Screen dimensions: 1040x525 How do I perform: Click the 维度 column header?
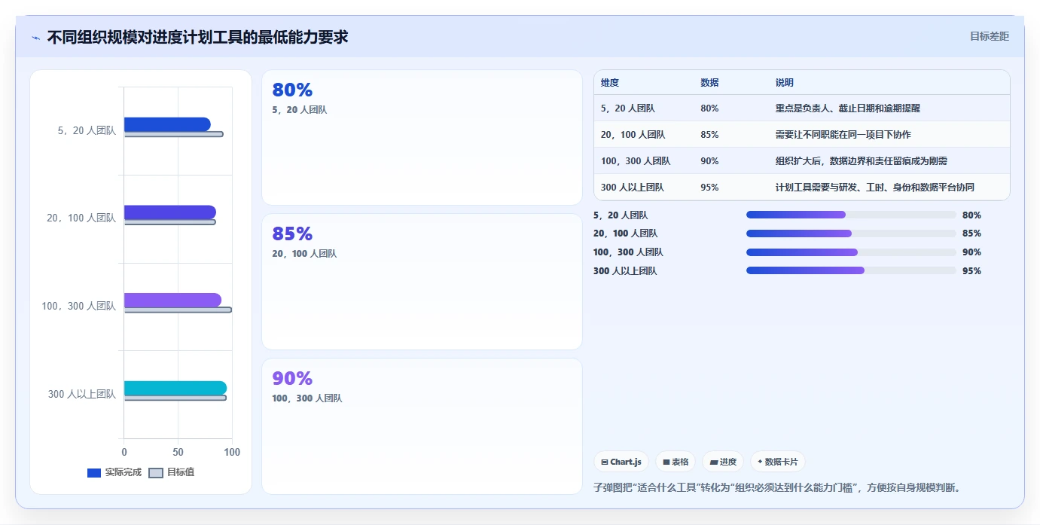tap(610, 83)
